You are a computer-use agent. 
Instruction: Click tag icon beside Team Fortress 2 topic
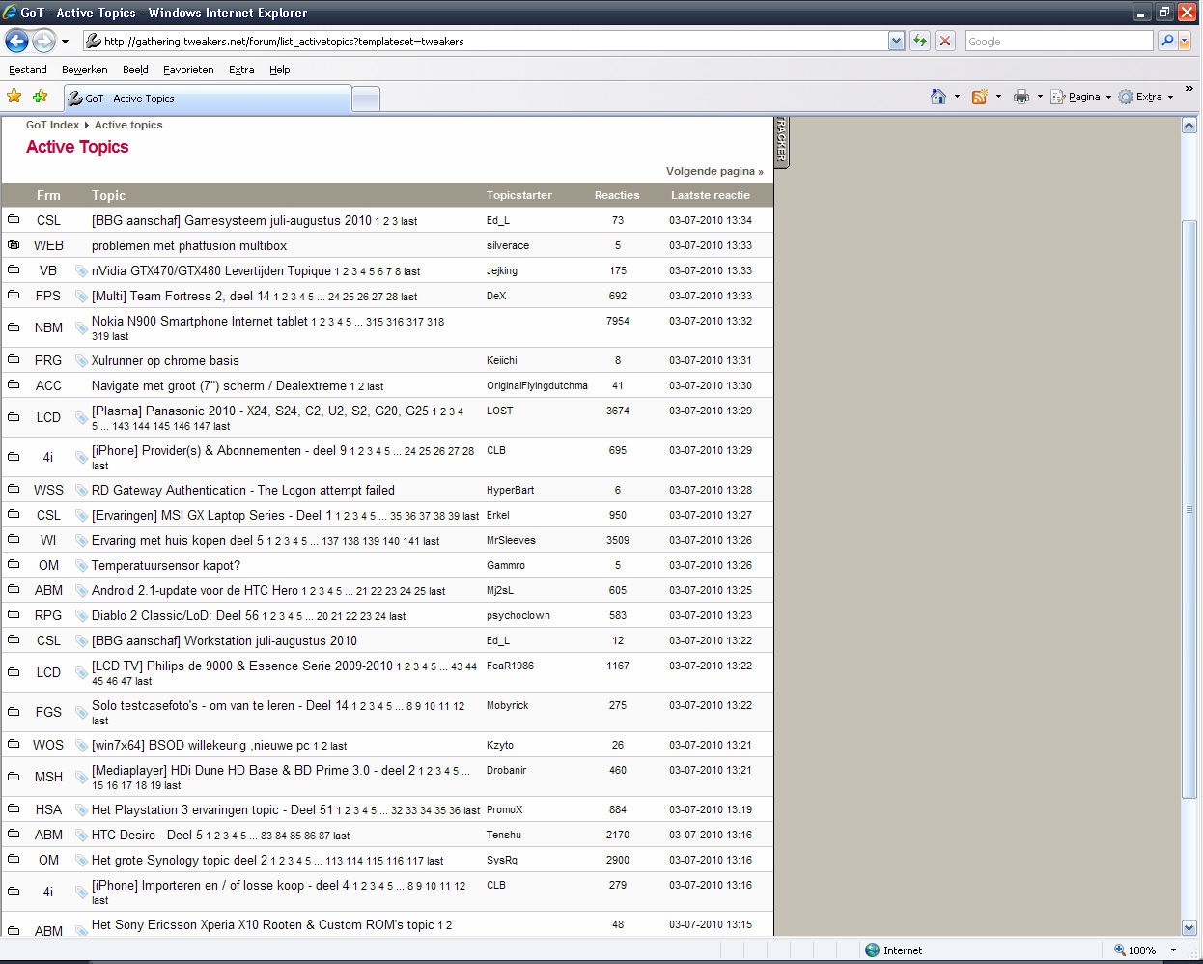pos(81,296)
